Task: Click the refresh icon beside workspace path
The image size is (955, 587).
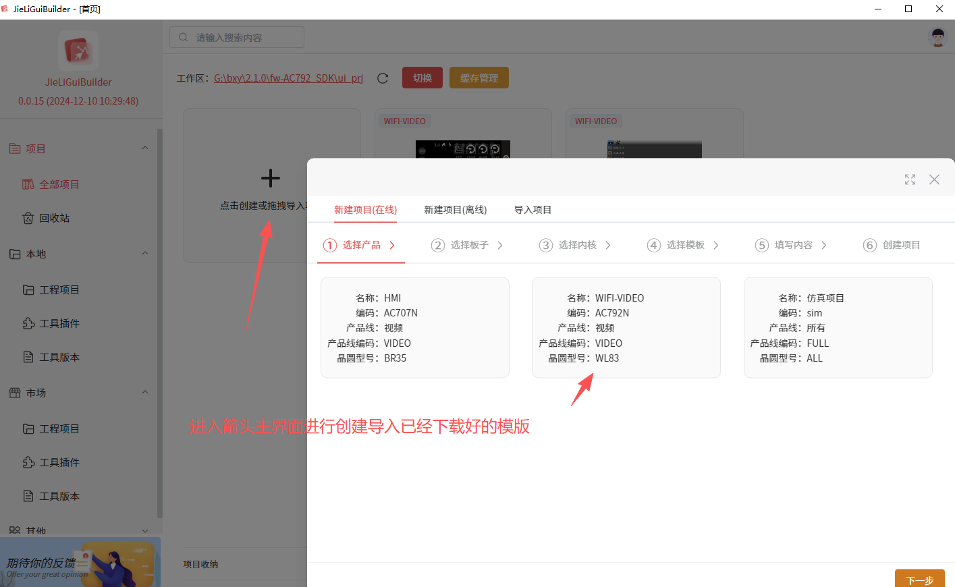Action: click(383, 78)
